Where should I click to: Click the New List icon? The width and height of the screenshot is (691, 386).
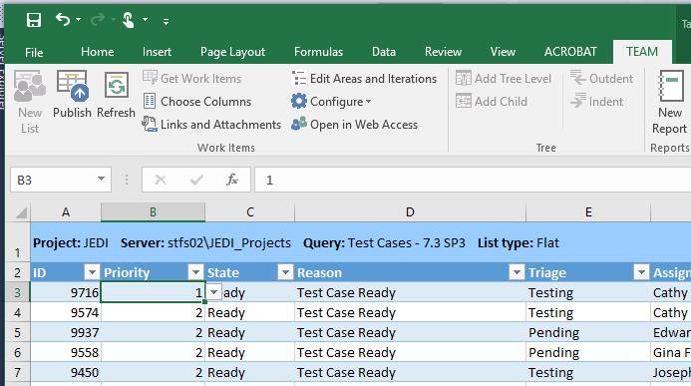click(x=30, y=86)
